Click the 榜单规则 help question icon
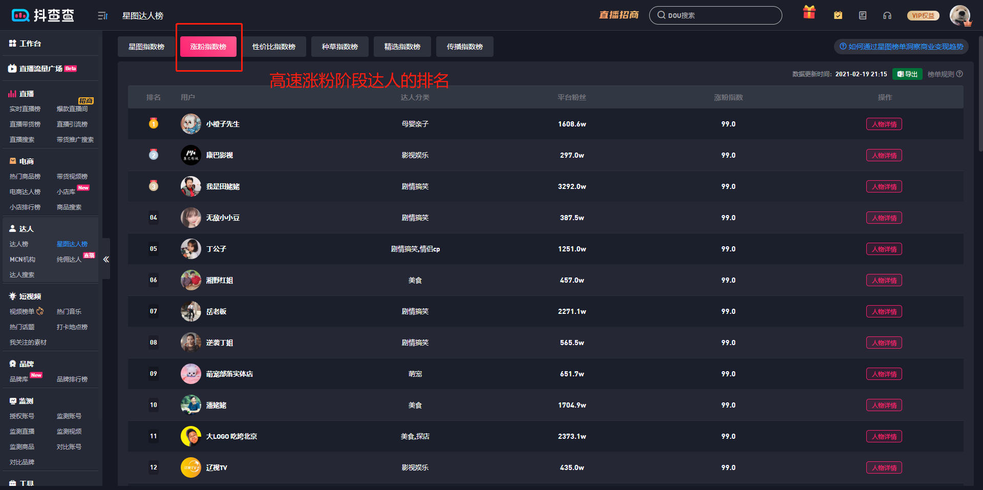983x490 pixels. click(960, 74)
